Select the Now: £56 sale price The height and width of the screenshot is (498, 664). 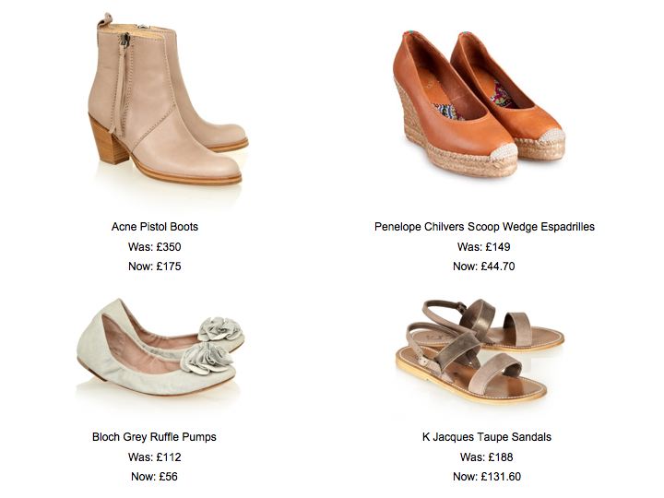click(155, 477)
